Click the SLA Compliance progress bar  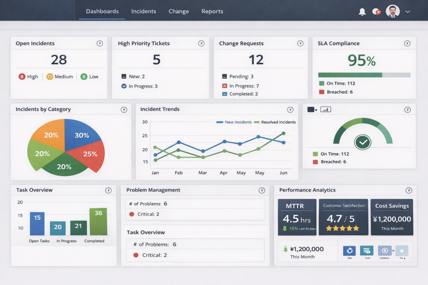[x=364, y=75]
